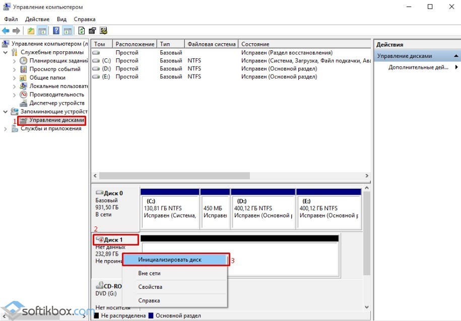Expand the Службы и приложения node

coord(6,129)
